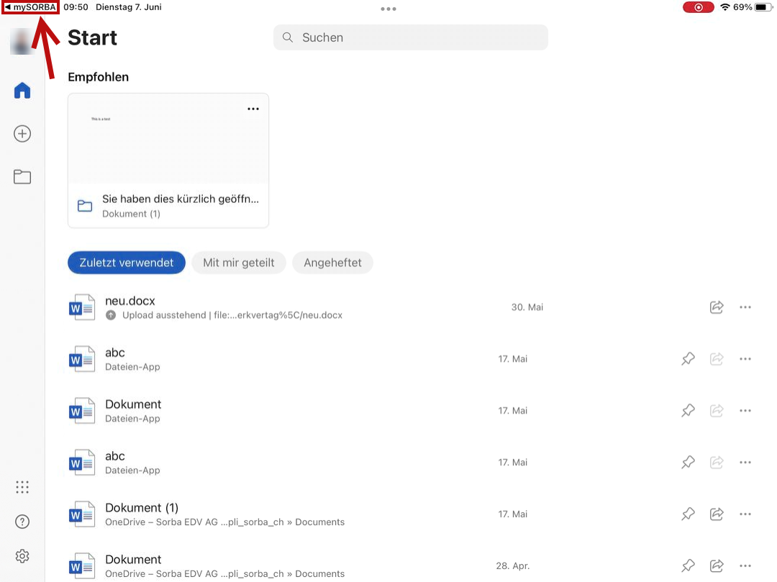Tap the share icon for neu.docx
Viewport: 777px width, 582px height.
tap(717, 307)
